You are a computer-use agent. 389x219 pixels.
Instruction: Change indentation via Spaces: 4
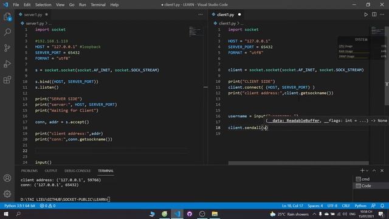pos(315,206)
